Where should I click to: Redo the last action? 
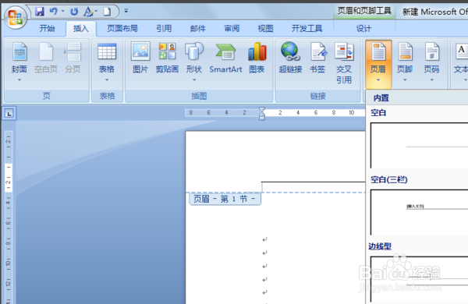74,12
